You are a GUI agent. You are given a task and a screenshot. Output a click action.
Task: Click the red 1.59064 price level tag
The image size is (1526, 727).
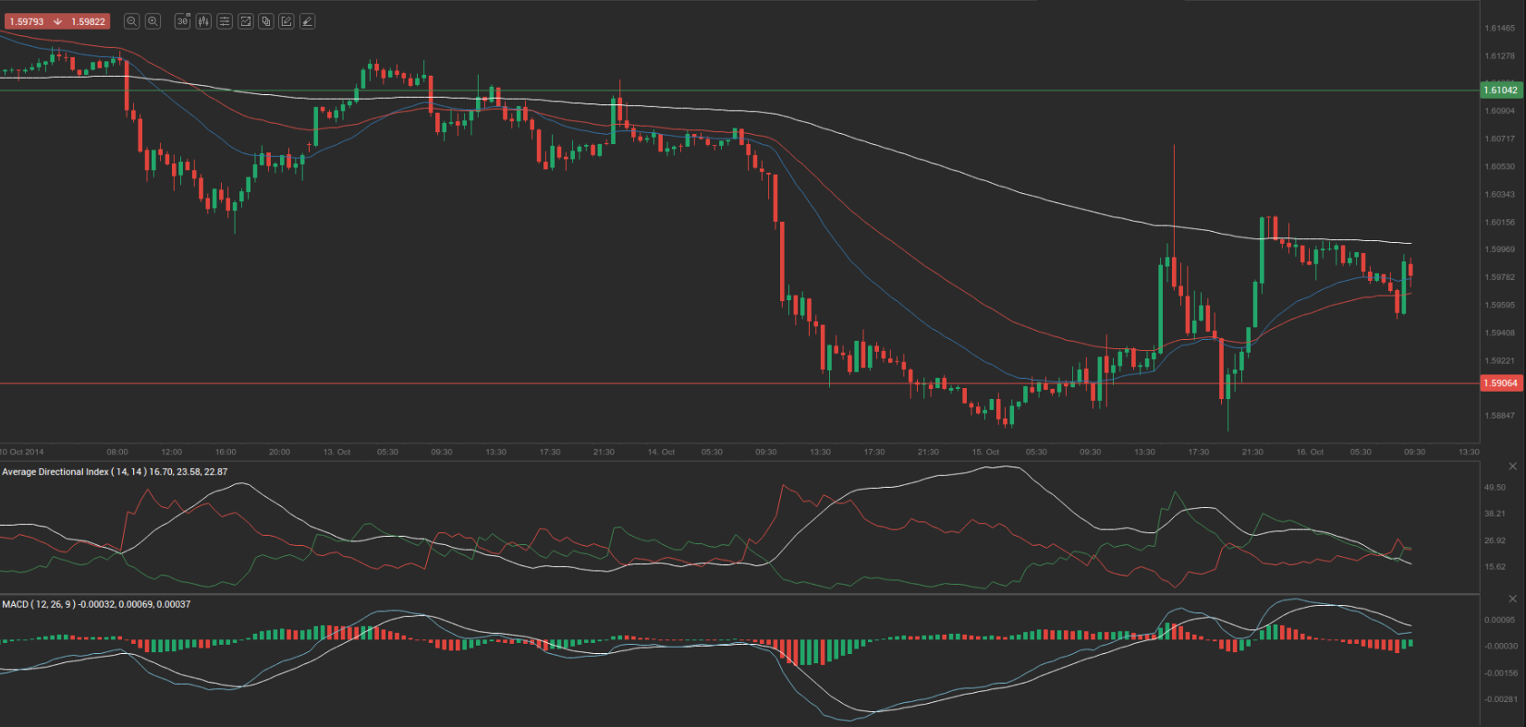coord(1500,383)
